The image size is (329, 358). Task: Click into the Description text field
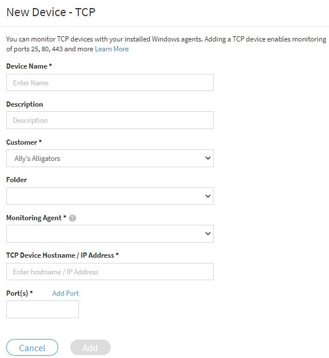110,120
